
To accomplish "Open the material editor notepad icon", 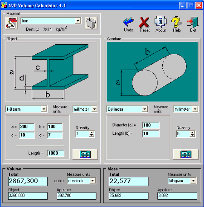I will (11, 23).
